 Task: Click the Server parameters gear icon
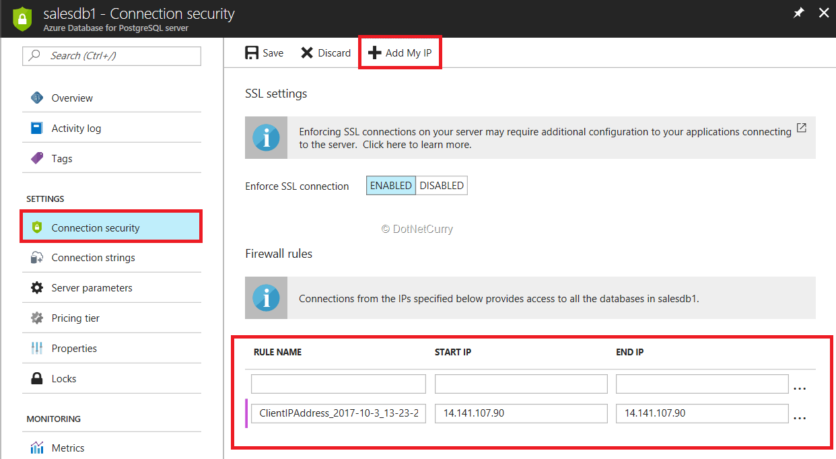[37, 287]
